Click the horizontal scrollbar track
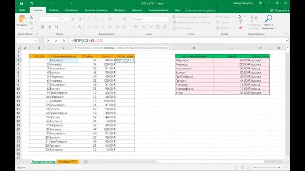 [220, 161]
